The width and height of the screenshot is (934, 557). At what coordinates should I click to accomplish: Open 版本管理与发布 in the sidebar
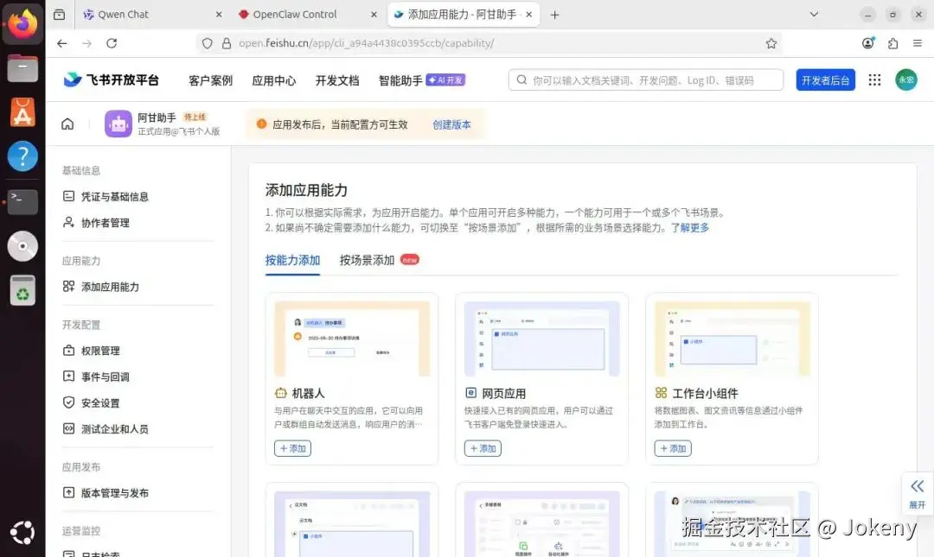pos(114,493)
